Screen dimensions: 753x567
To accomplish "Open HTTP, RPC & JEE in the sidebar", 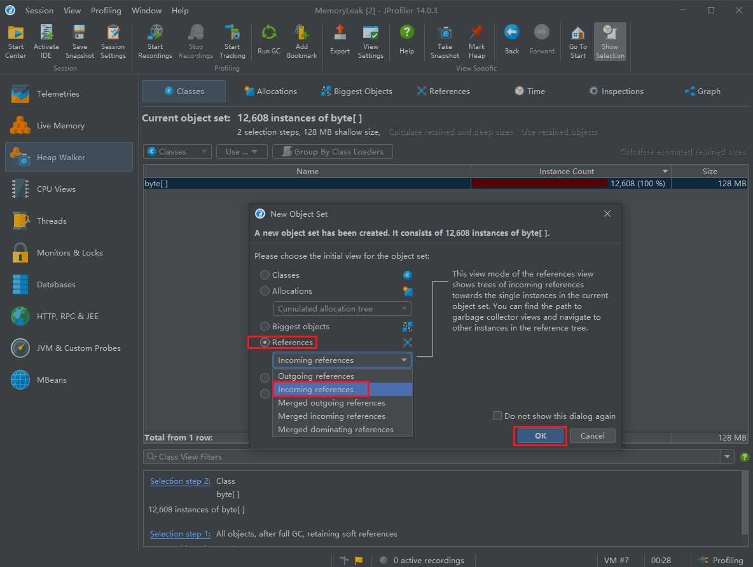I will pos(69,317).
